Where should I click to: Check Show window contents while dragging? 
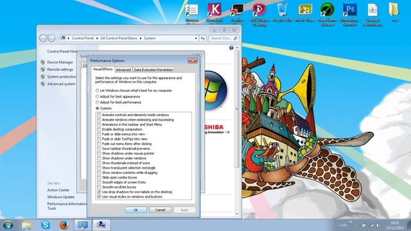point(99,173)
